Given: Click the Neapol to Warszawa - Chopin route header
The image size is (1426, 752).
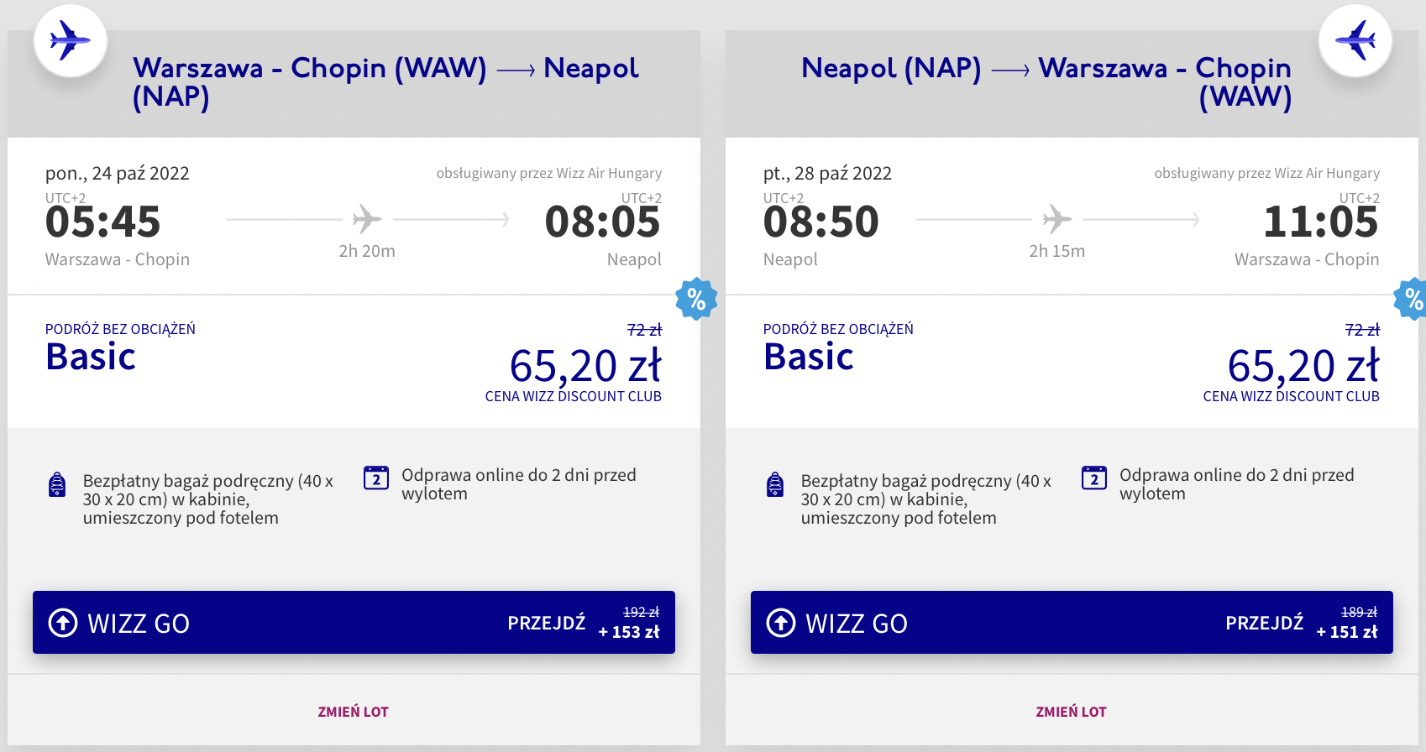Looking at the screenshot, I should 1046,81.
